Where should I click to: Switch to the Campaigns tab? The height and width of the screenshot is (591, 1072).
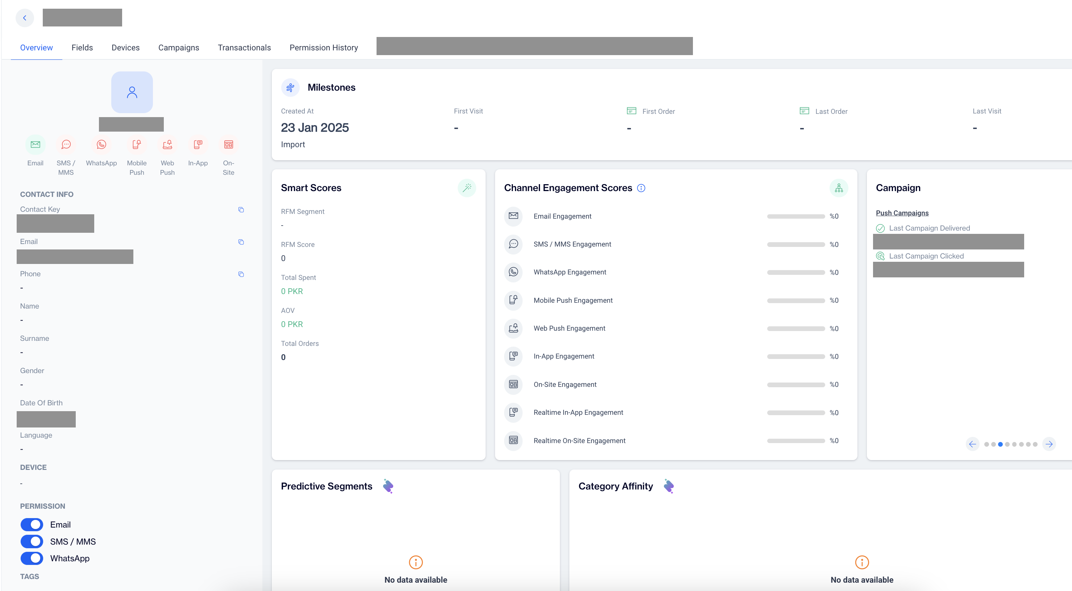[179, 47]
